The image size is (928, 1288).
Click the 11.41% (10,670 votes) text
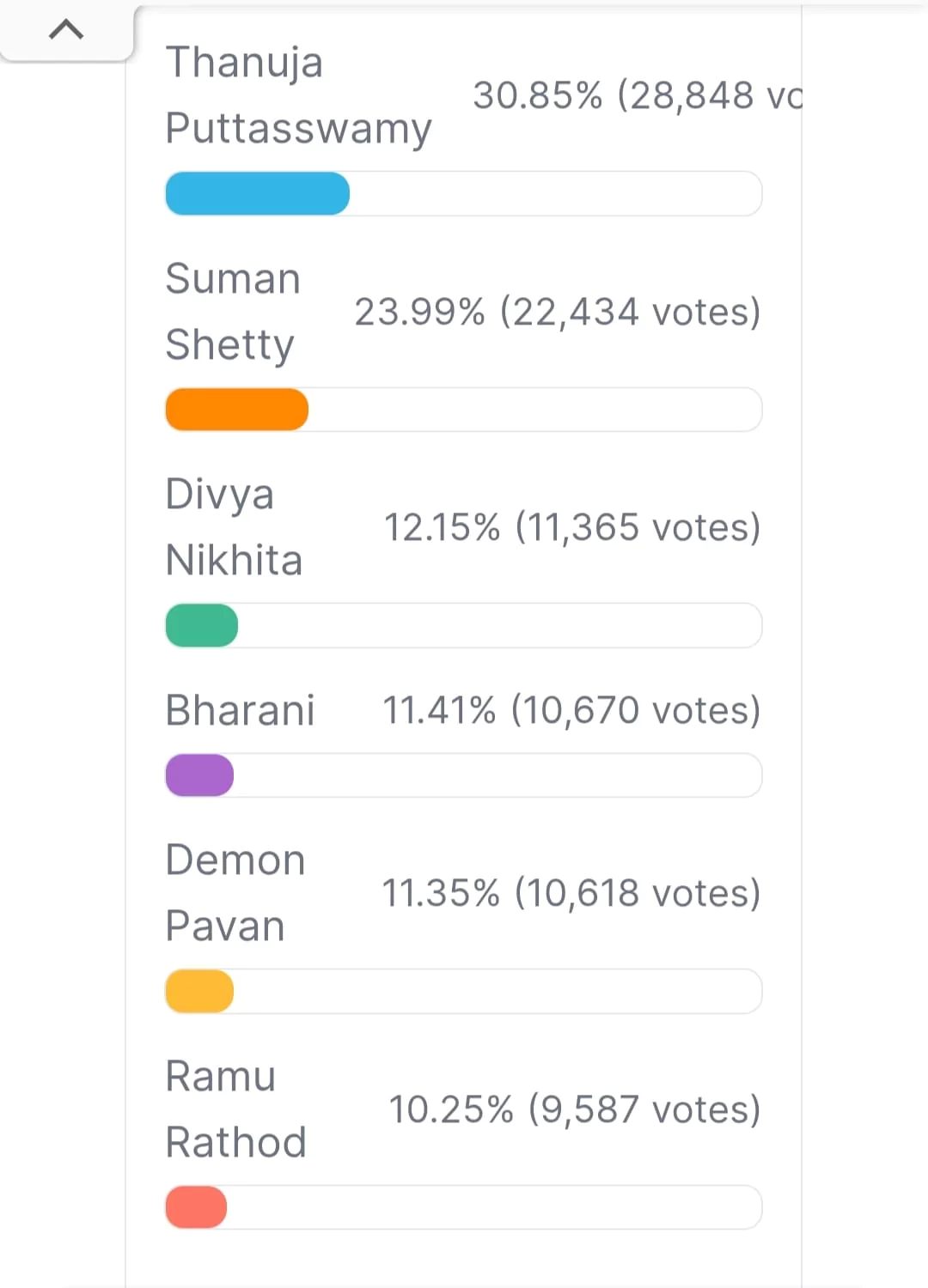coord(571,711)
